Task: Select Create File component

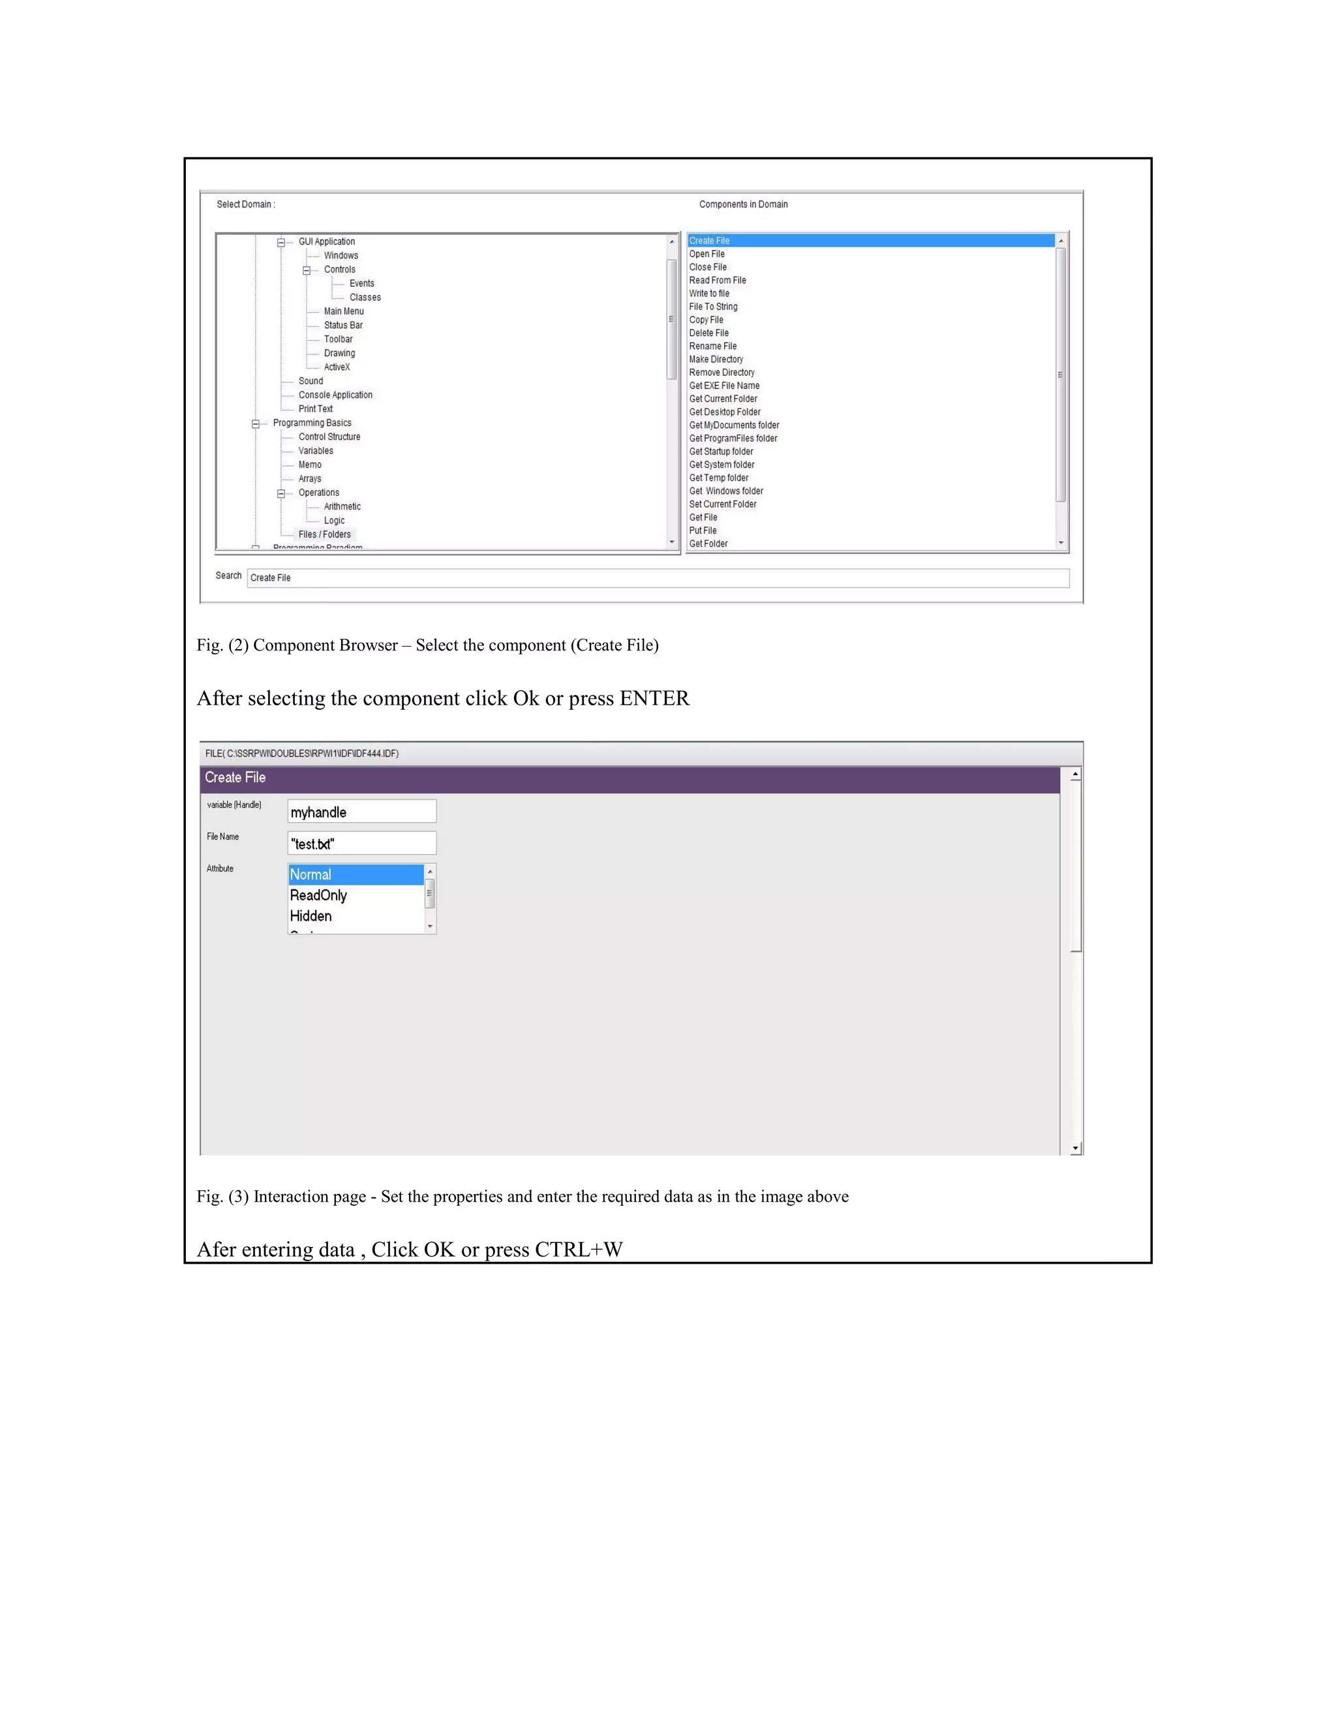Action: tap(871, 241)
